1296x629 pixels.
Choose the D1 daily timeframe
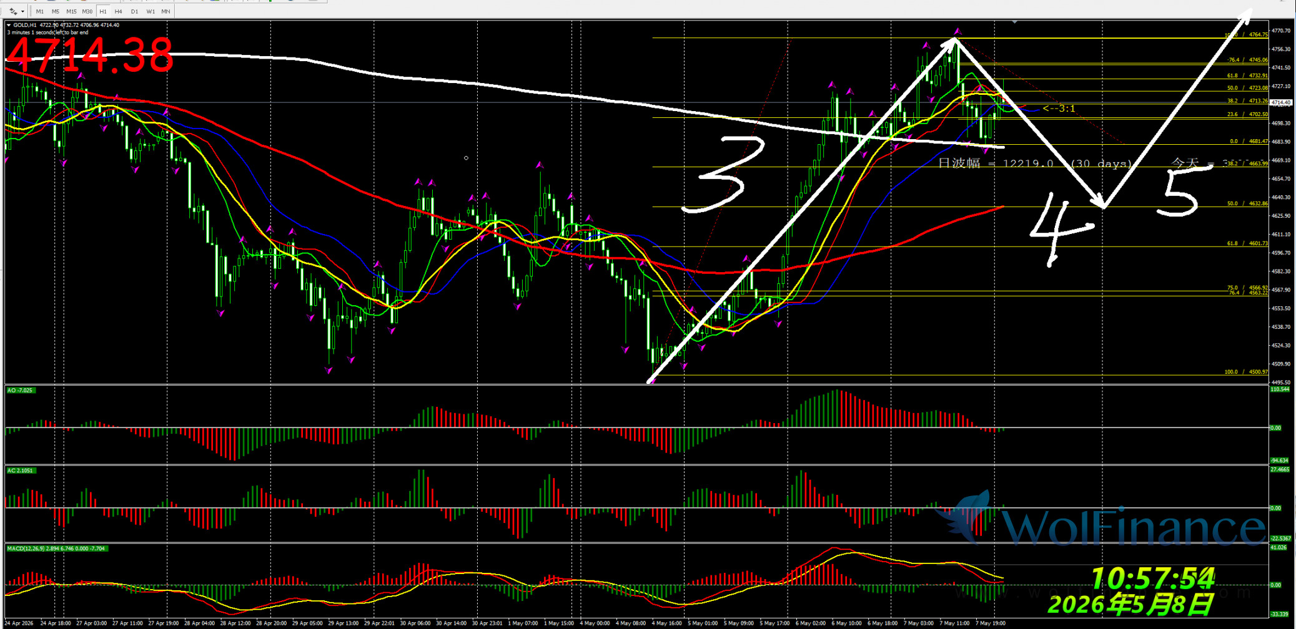(x=134, y=11)
